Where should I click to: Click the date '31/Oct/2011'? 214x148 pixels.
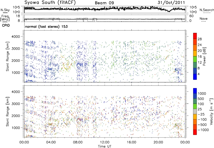(x=171, y=3)
